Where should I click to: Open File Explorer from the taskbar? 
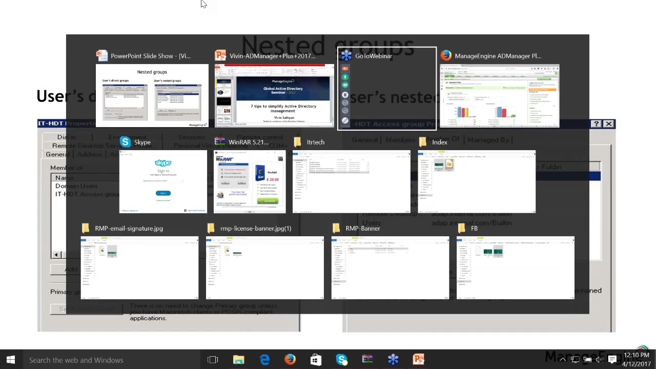[238, 360]
